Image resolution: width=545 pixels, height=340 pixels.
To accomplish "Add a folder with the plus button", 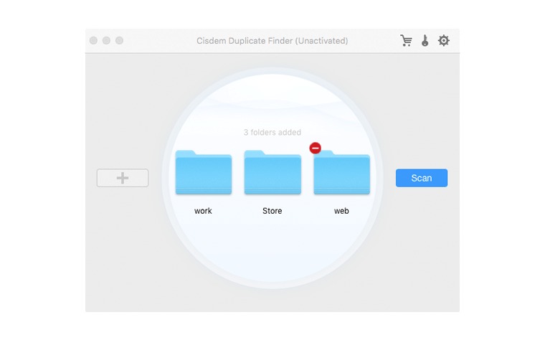I will point(123,178).
